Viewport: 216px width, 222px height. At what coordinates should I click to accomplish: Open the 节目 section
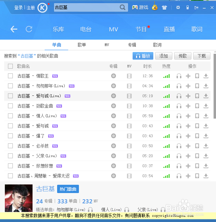point(141,29)
